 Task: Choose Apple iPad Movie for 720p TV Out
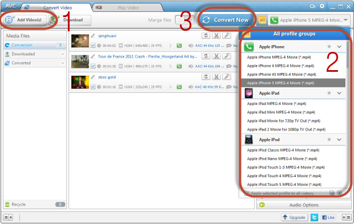(x=293, y=121)
